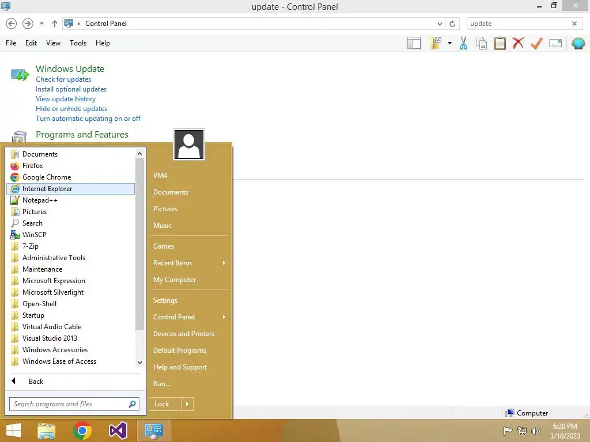This screenshot has height=442, width=590.
Task: Click the start menu search magnifier icon
Action: [x=132, y=404]
